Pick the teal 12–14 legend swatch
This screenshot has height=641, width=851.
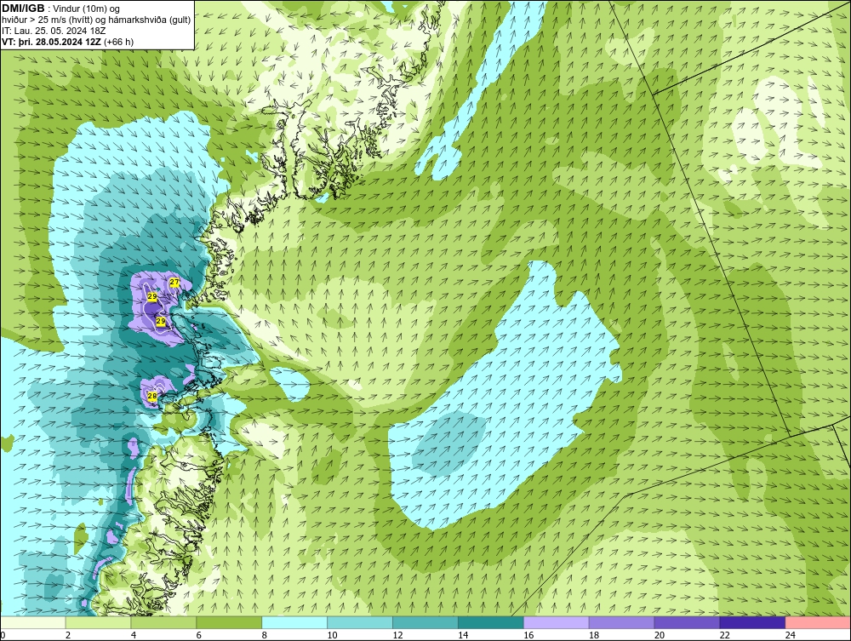(x=425, y=622)
